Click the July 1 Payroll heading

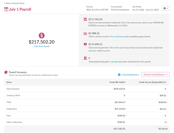20,9
